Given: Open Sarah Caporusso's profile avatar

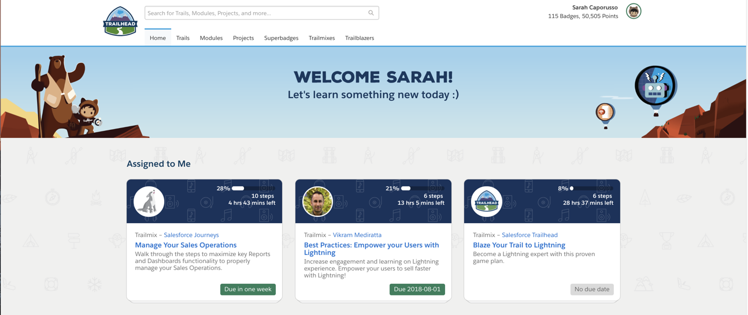Looking at the screenshot, I should click(x=634, y=12).
